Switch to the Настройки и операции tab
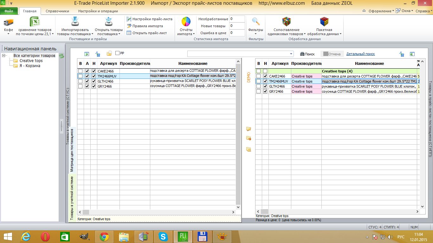Screen dimensions: 433x243 click(98, 11)
